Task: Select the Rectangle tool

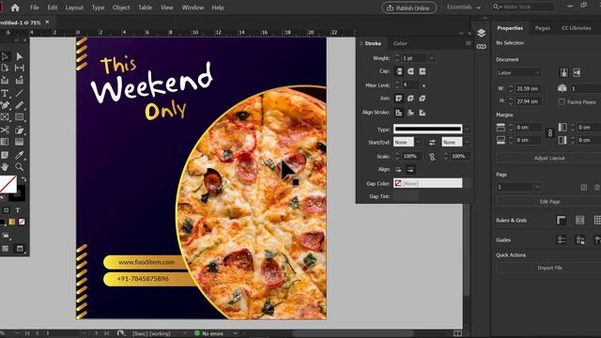Action: coord(19,117)
